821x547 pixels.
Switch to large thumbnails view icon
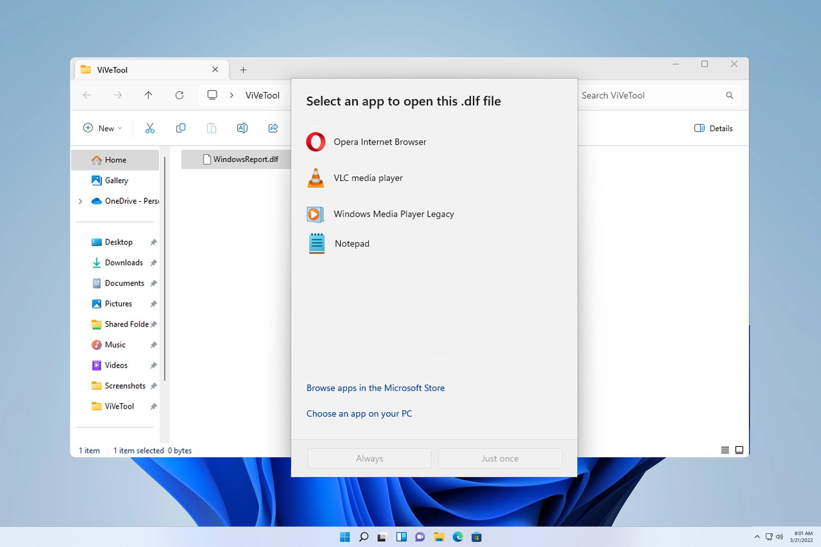[x=739, y=450]
